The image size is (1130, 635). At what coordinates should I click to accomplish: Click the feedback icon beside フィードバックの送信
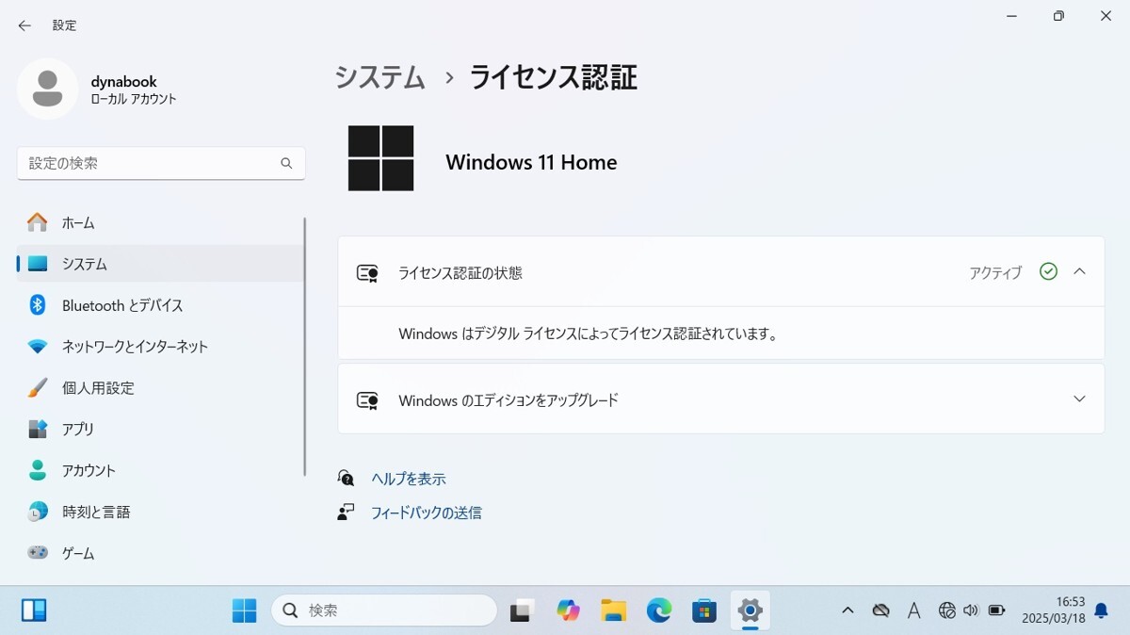(346, 513)
